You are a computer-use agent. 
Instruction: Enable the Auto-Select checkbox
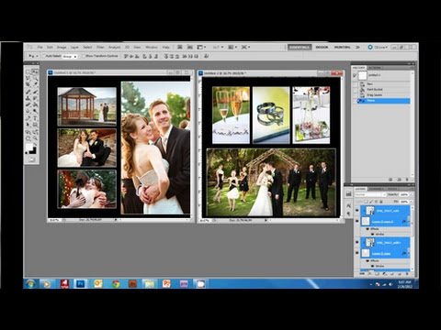point(44,56)
